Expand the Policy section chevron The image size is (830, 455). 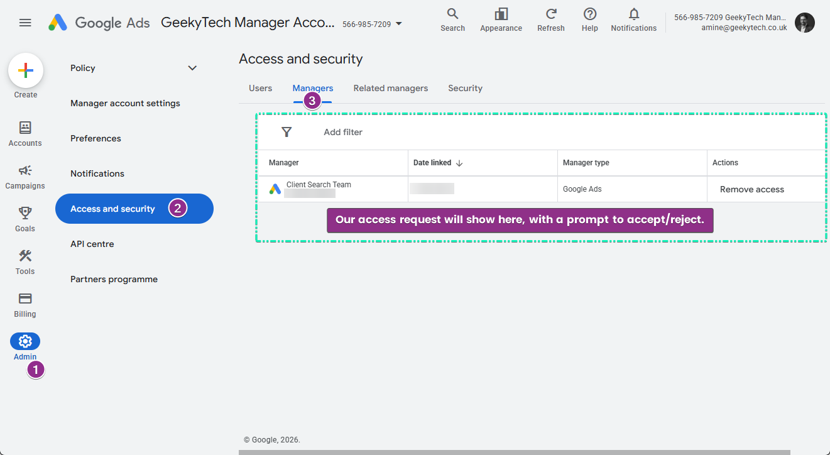point(193,68)
